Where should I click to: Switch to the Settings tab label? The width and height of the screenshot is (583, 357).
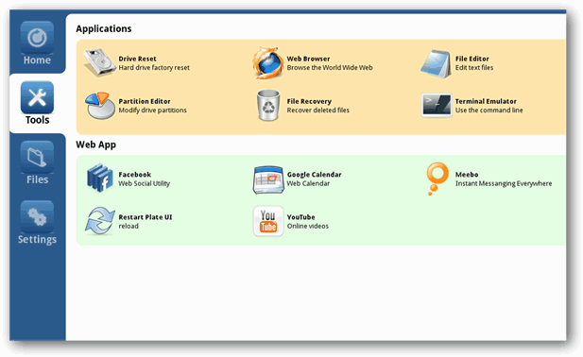pos(37,240)
